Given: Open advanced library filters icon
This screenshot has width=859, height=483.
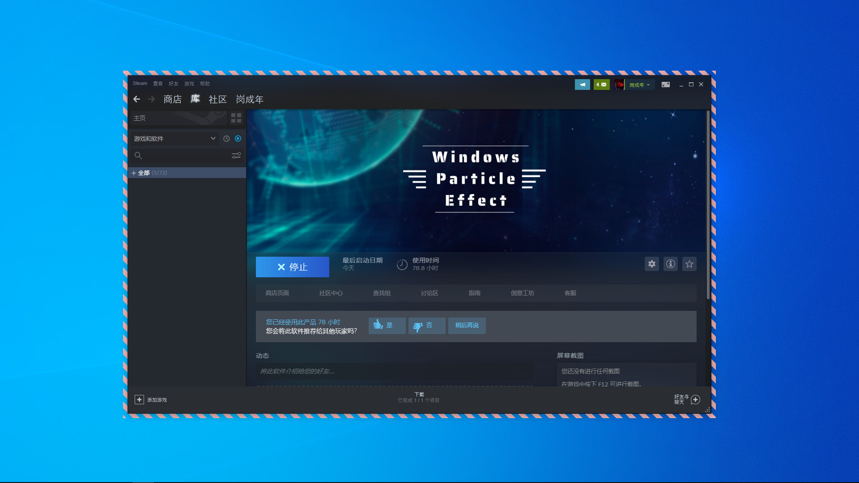Looking at the screenshot, I should pos(235,156).
